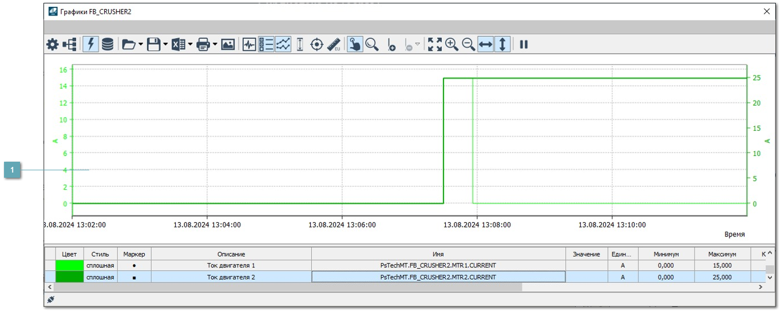The width and height of the screenshot is (781, 312).
Task: Expand the save options dropdown arrow
Action: click(165, 45)
